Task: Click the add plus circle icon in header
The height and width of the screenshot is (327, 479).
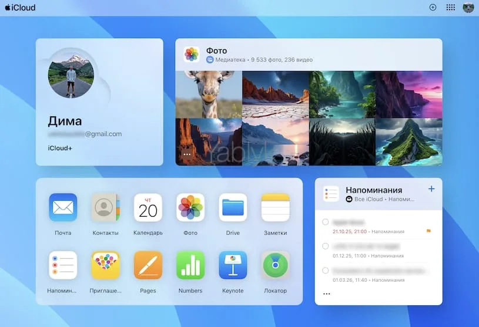Action: coord(433,7)
